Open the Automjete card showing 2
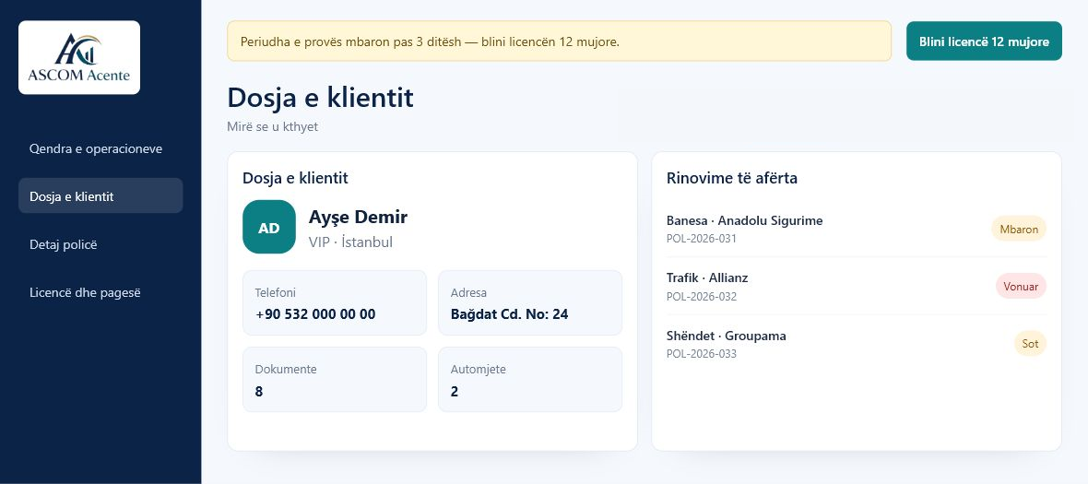The image size is (1088, 484). (x=530, y=380)
